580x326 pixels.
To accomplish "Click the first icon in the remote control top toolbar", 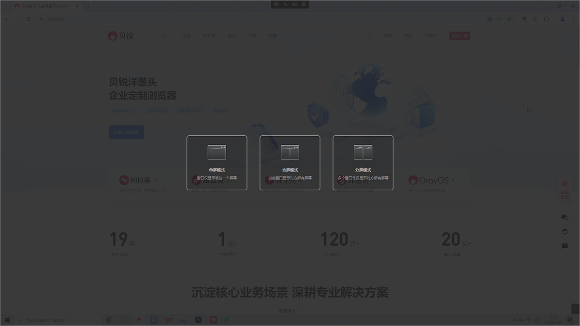I will (x=276, y=4).
